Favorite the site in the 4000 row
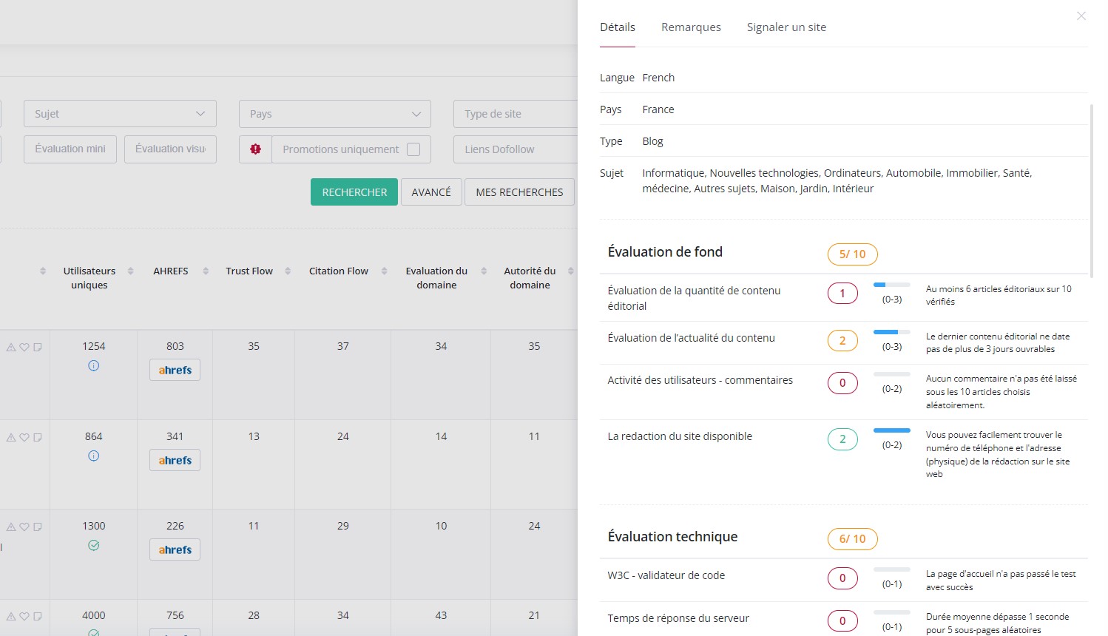Viewport: 1108px width, 636px height. coord(24,616)
